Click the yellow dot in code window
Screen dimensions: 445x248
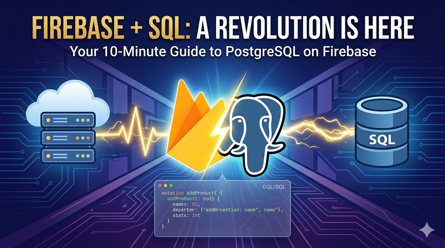point(166,186)
